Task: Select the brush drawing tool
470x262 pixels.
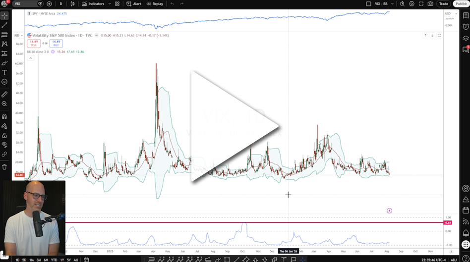Action: [x=4, y=63]
